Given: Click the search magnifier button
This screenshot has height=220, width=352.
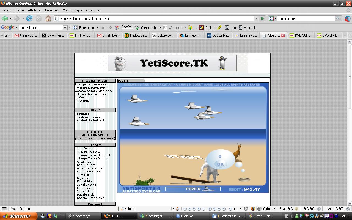Looking at the screenshot, I should point(338,18).
